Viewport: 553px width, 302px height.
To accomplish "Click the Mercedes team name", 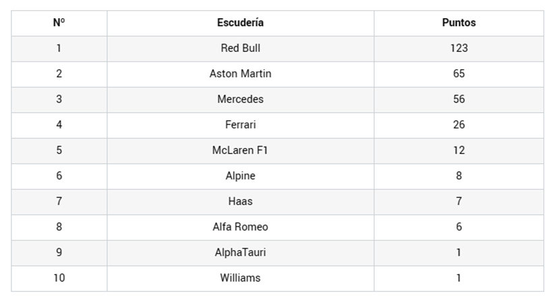I will click(240, 100).
